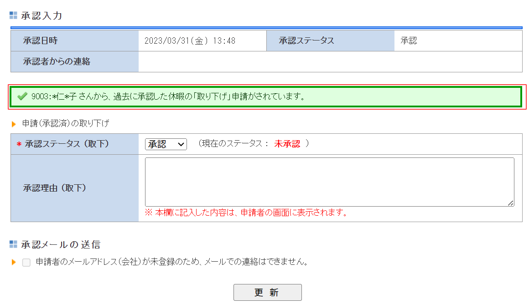Toggle the 申請者のメールアドレス mail notification checkbox
Screen dimensions: 529x304
(26, 263)
